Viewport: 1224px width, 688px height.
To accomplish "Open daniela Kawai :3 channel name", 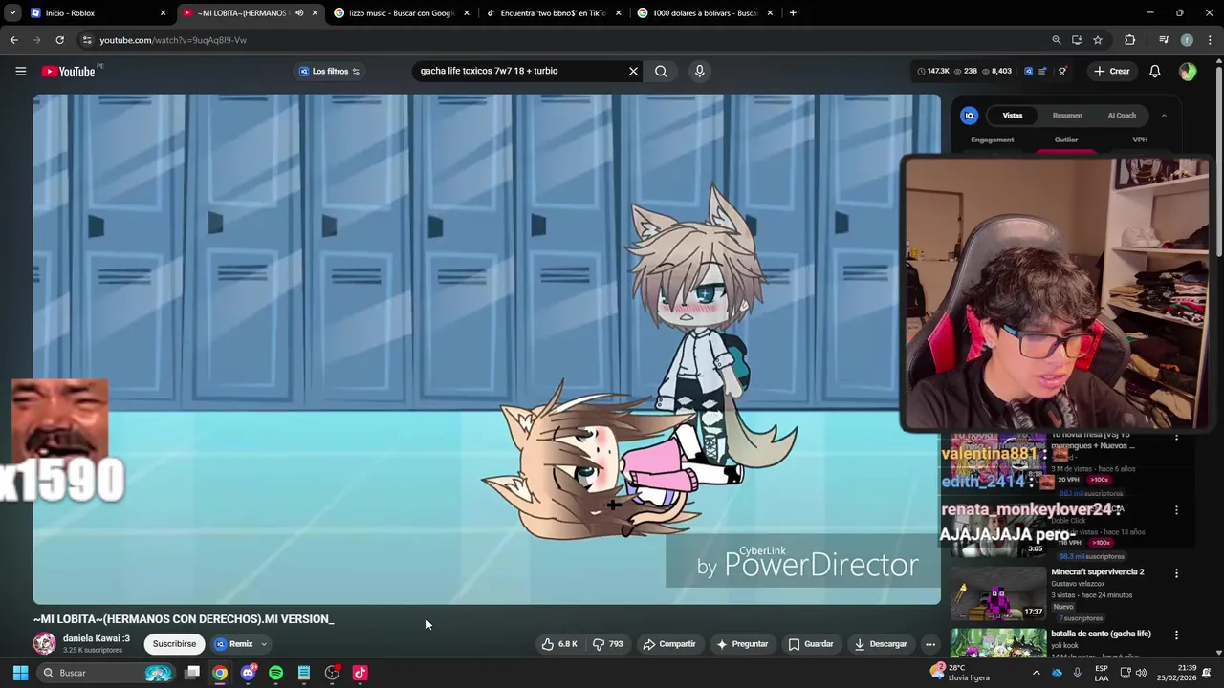I will [x=96, y=638].
